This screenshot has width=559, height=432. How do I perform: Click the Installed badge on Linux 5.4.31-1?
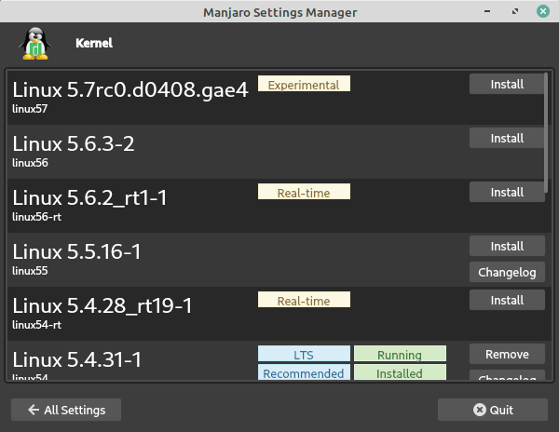[400, 372]
